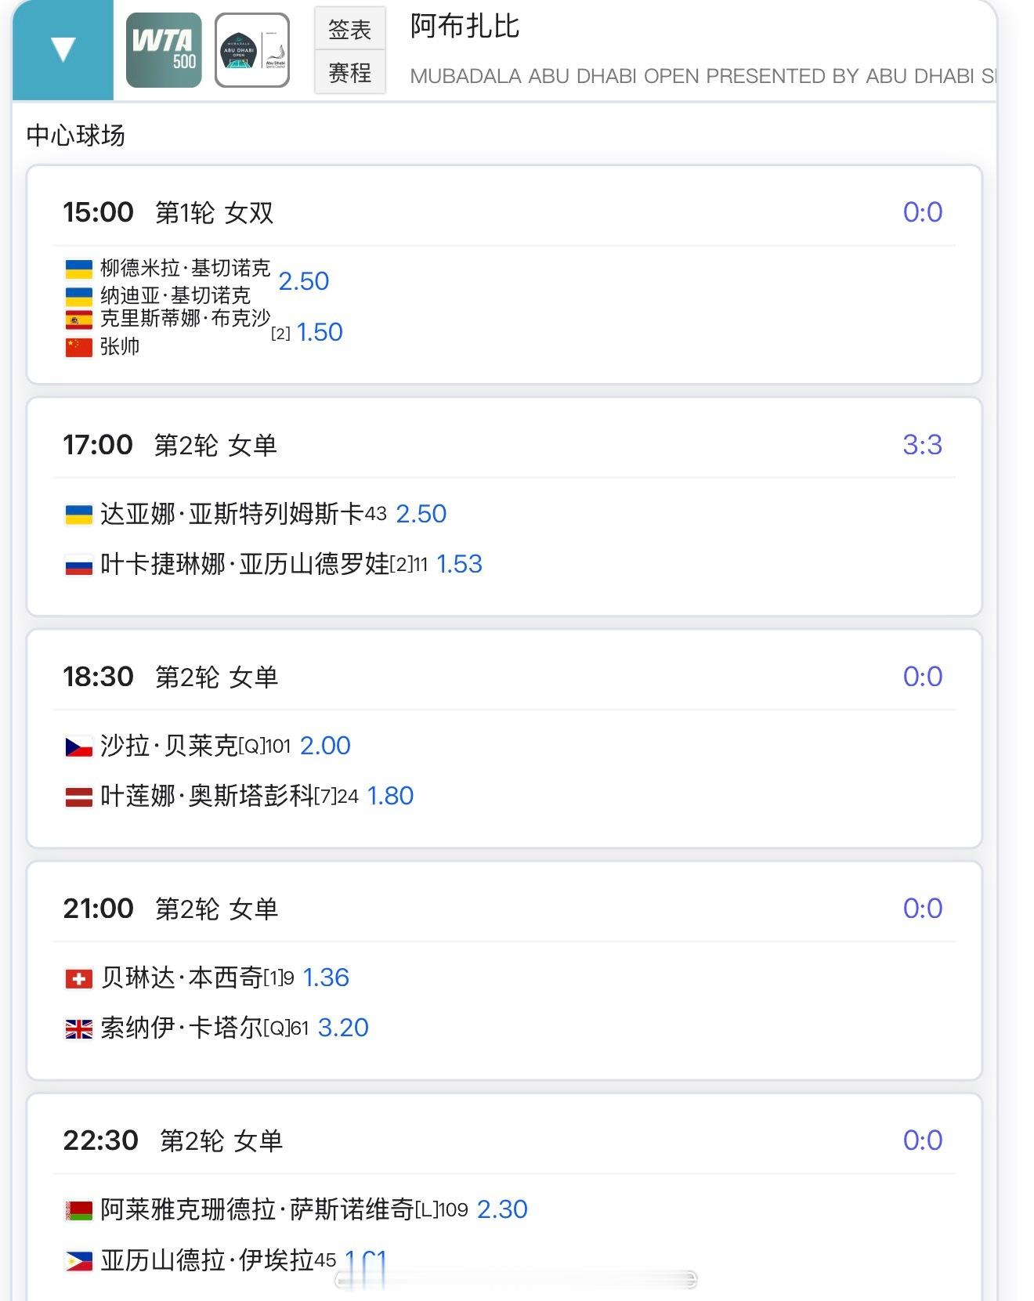Switch to the 签表 tab
This screenshot has height=1301, width=1034.
pos(349,30)
